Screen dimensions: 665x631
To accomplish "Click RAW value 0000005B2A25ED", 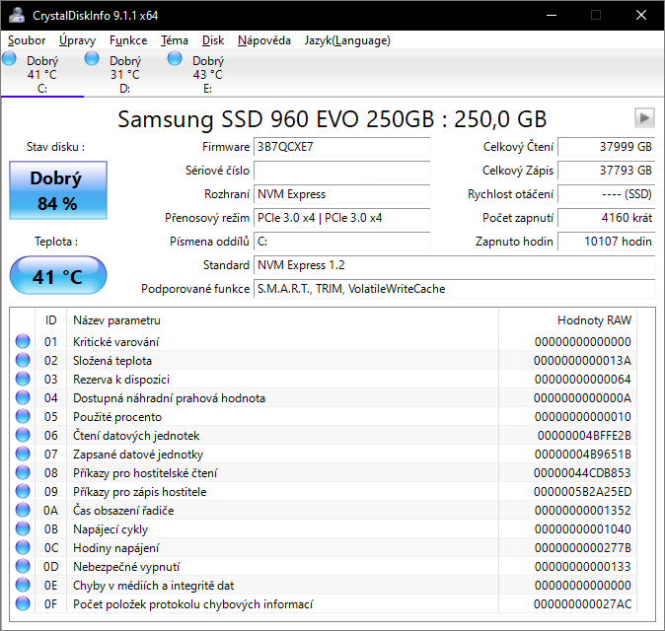I will (582, 492).
